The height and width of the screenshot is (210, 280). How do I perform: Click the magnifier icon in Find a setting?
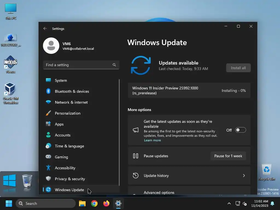(114, 65)
